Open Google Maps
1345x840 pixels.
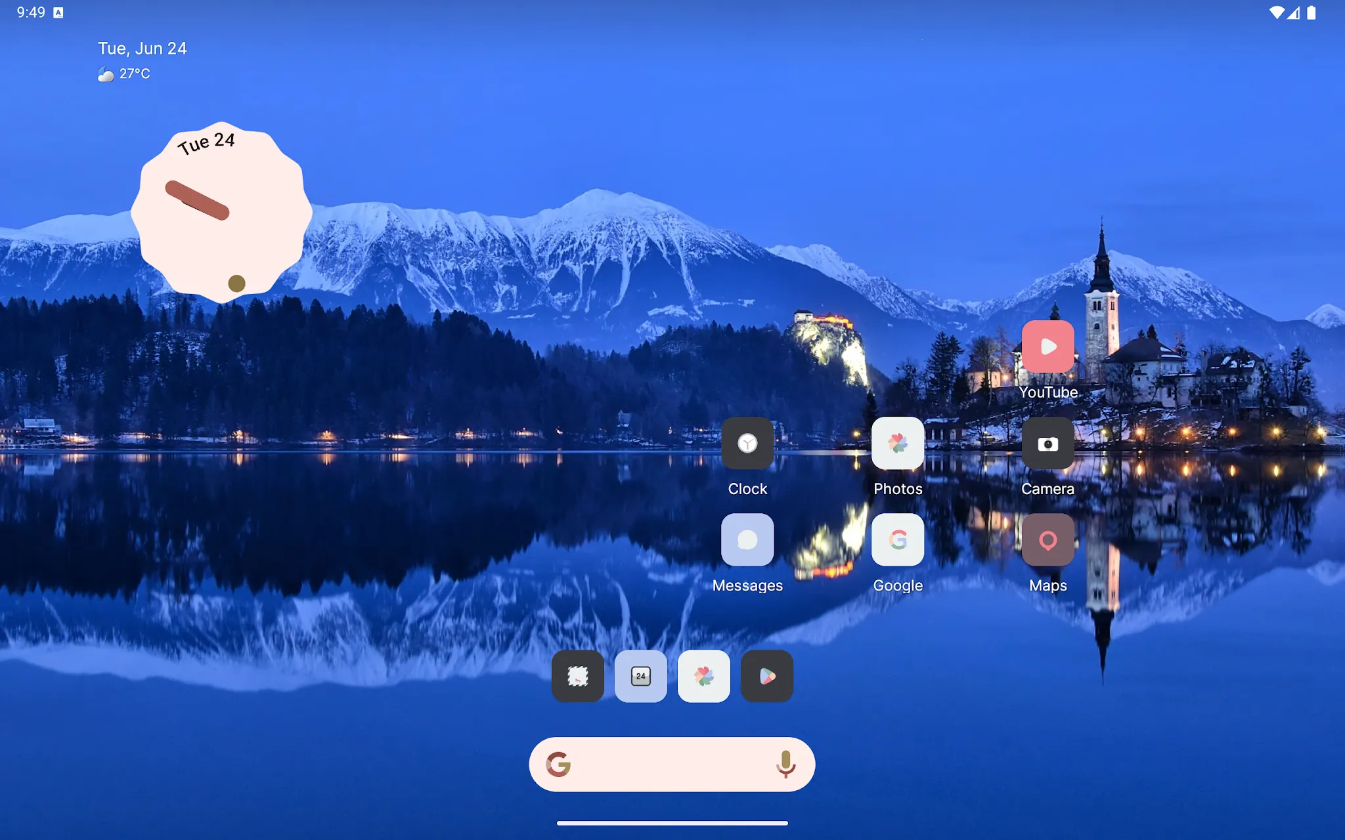coord(1047,540)
